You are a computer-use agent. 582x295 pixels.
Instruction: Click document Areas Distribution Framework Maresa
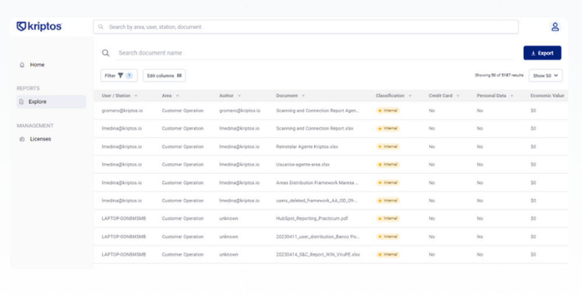(x=317, y=183)
